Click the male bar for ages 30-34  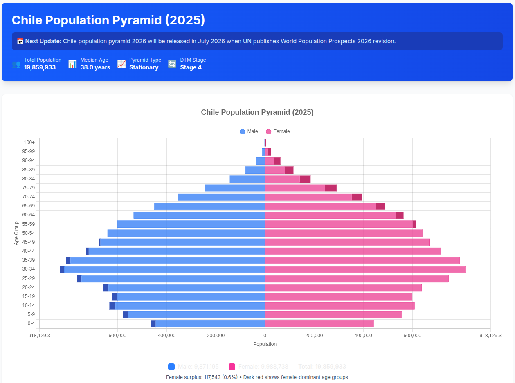[x=164, y=269]
